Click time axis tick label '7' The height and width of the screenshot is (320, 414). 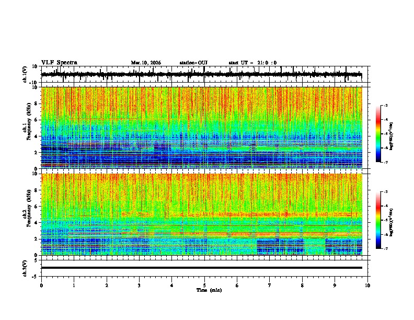pyautogui.click(x=270, y=285)
